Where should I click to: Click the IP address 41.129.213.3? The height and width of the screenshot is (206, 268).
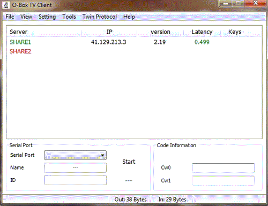point(108,42)
